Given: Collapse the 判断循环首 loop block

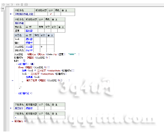Looking at the screenshot, I should click(x=17, y=64).
